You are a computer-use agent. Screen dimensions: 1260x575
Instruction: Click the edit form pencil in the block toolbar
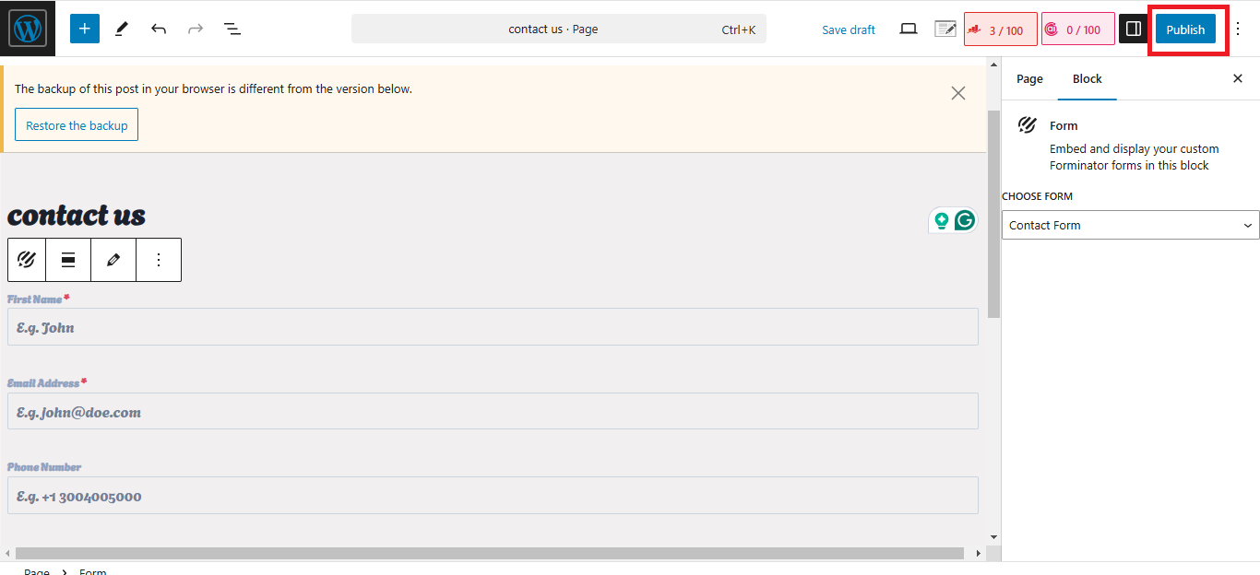click(x=113, y=260)
